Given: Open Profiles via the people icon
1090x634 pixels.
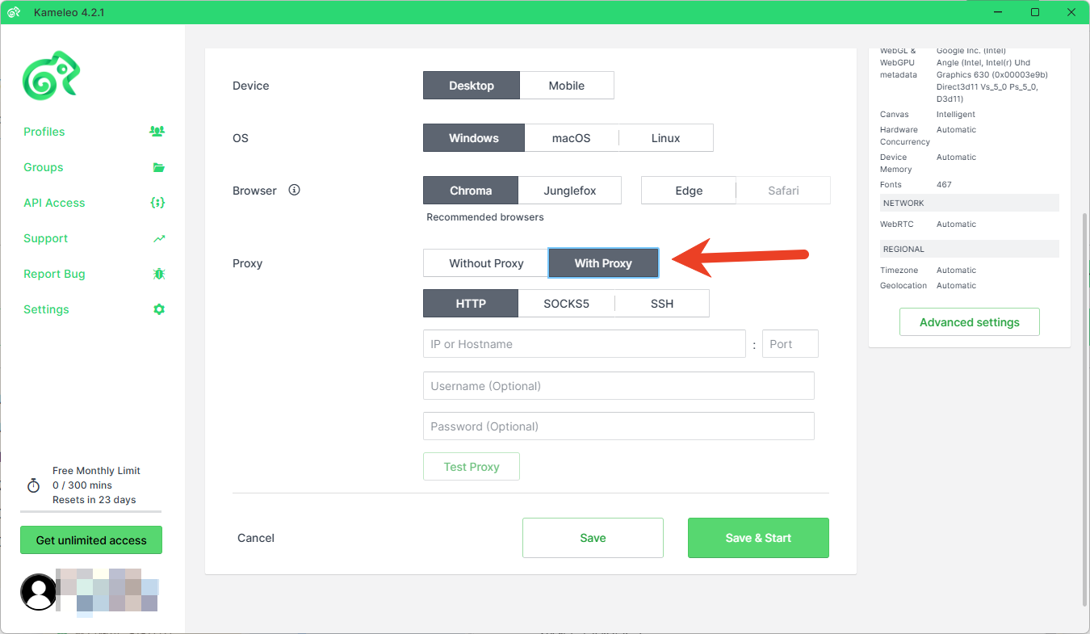Looking at the screenshot, I should tap(157, 131).
